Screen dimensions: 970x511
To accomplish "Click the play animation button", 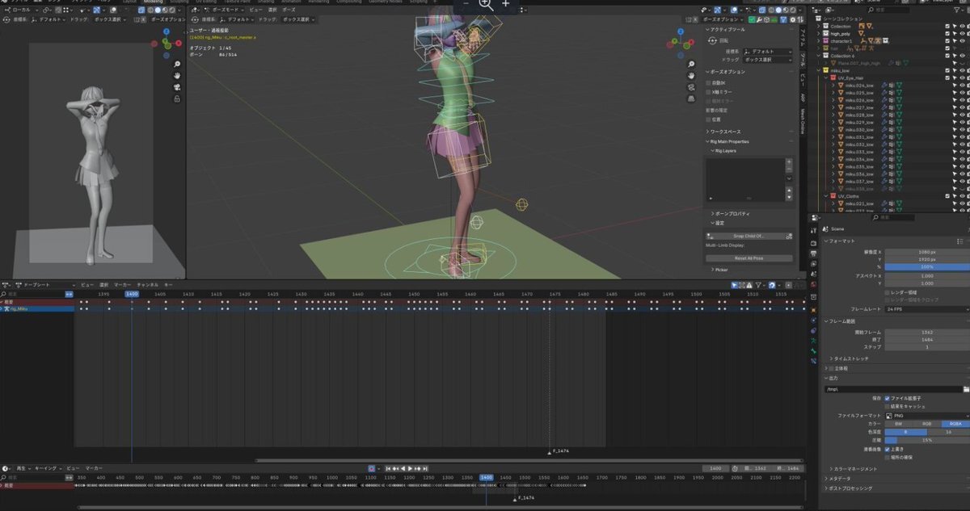I will [411, 468].
